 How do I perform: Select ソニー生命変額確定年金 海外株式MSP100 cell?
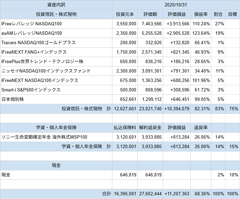(x=44, y=137)
